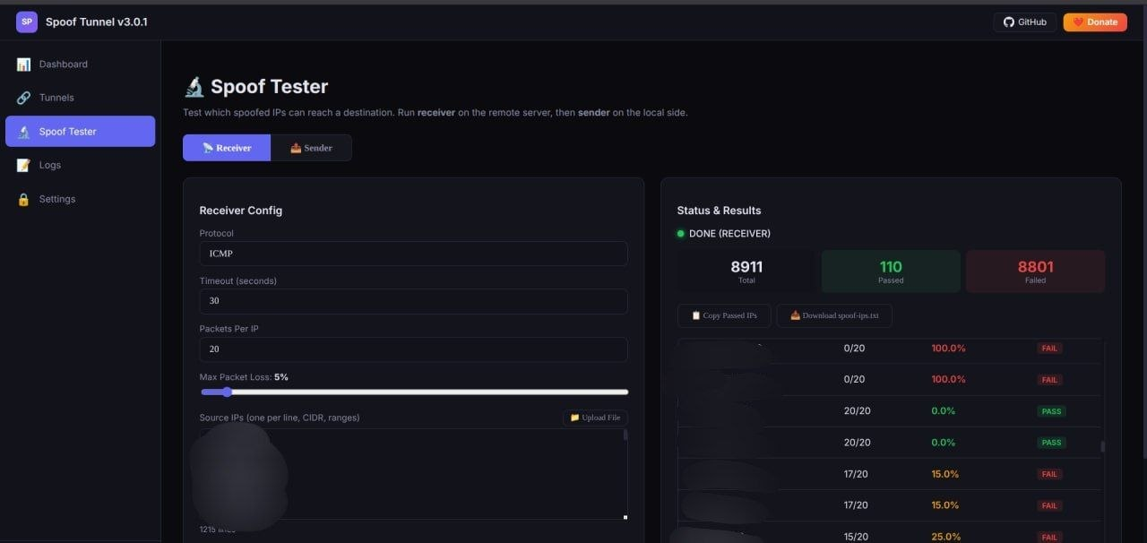Open the GitHub link button
The width and height of the screenshot is (1147, 543).
tap(1024, 22)
